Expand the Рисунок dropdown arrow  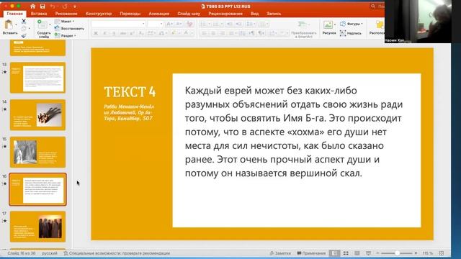[335, 24]
